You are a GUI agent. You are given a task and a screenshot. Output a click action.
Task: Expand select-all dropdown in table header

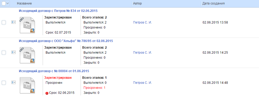[x=8, y=3]
